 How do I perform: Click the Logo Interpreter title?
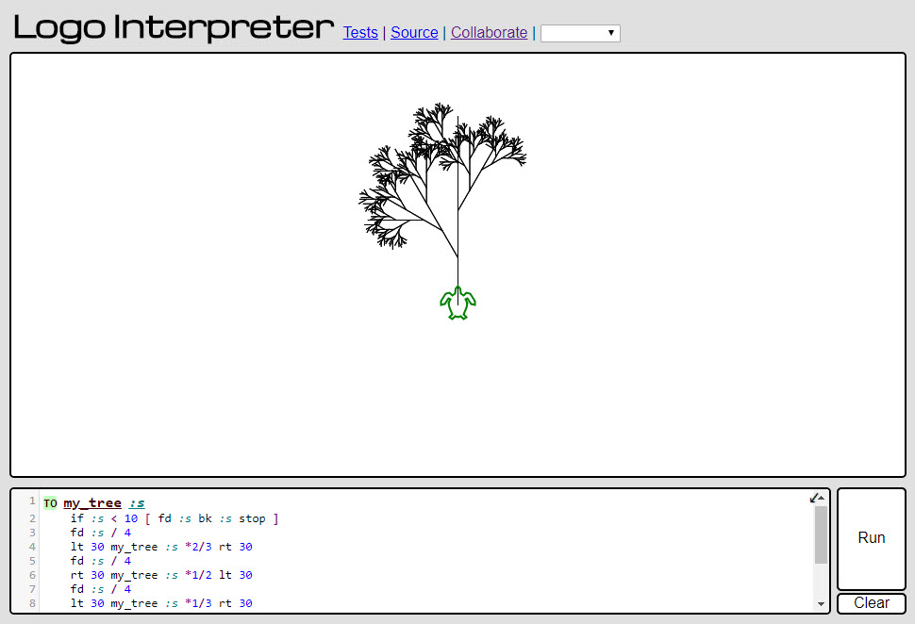[x=174, y=28]
